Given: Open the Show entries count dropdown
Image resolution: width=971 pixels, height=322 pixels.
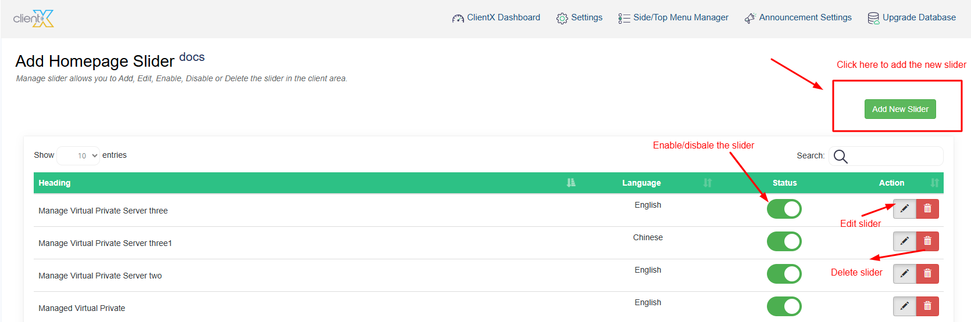Looking at the screenshot, I should click(x=79, y=155).
